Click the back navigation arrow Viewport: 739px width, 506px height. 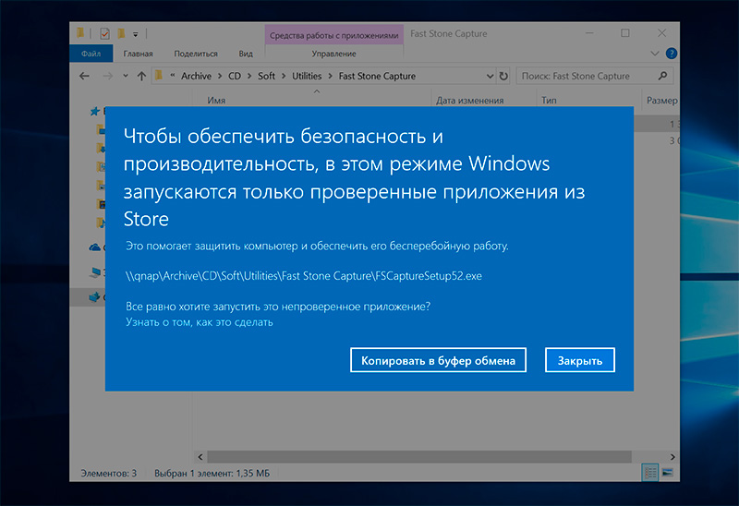coord(84,77)
